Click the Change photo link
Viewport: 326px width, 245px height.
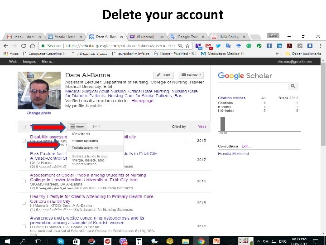coord(39,113)
